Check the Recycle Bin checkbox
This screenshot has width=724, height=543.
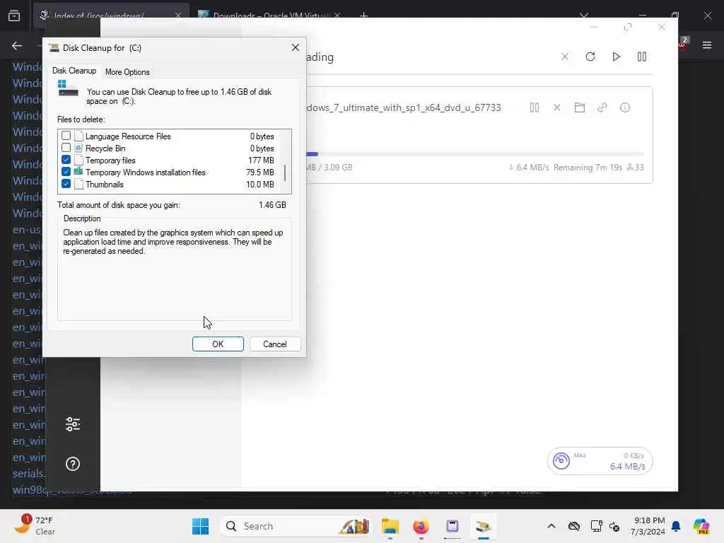(x=66, y=148)
